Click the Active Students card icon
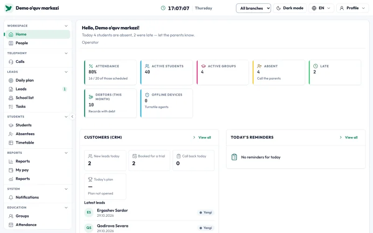 147,66
